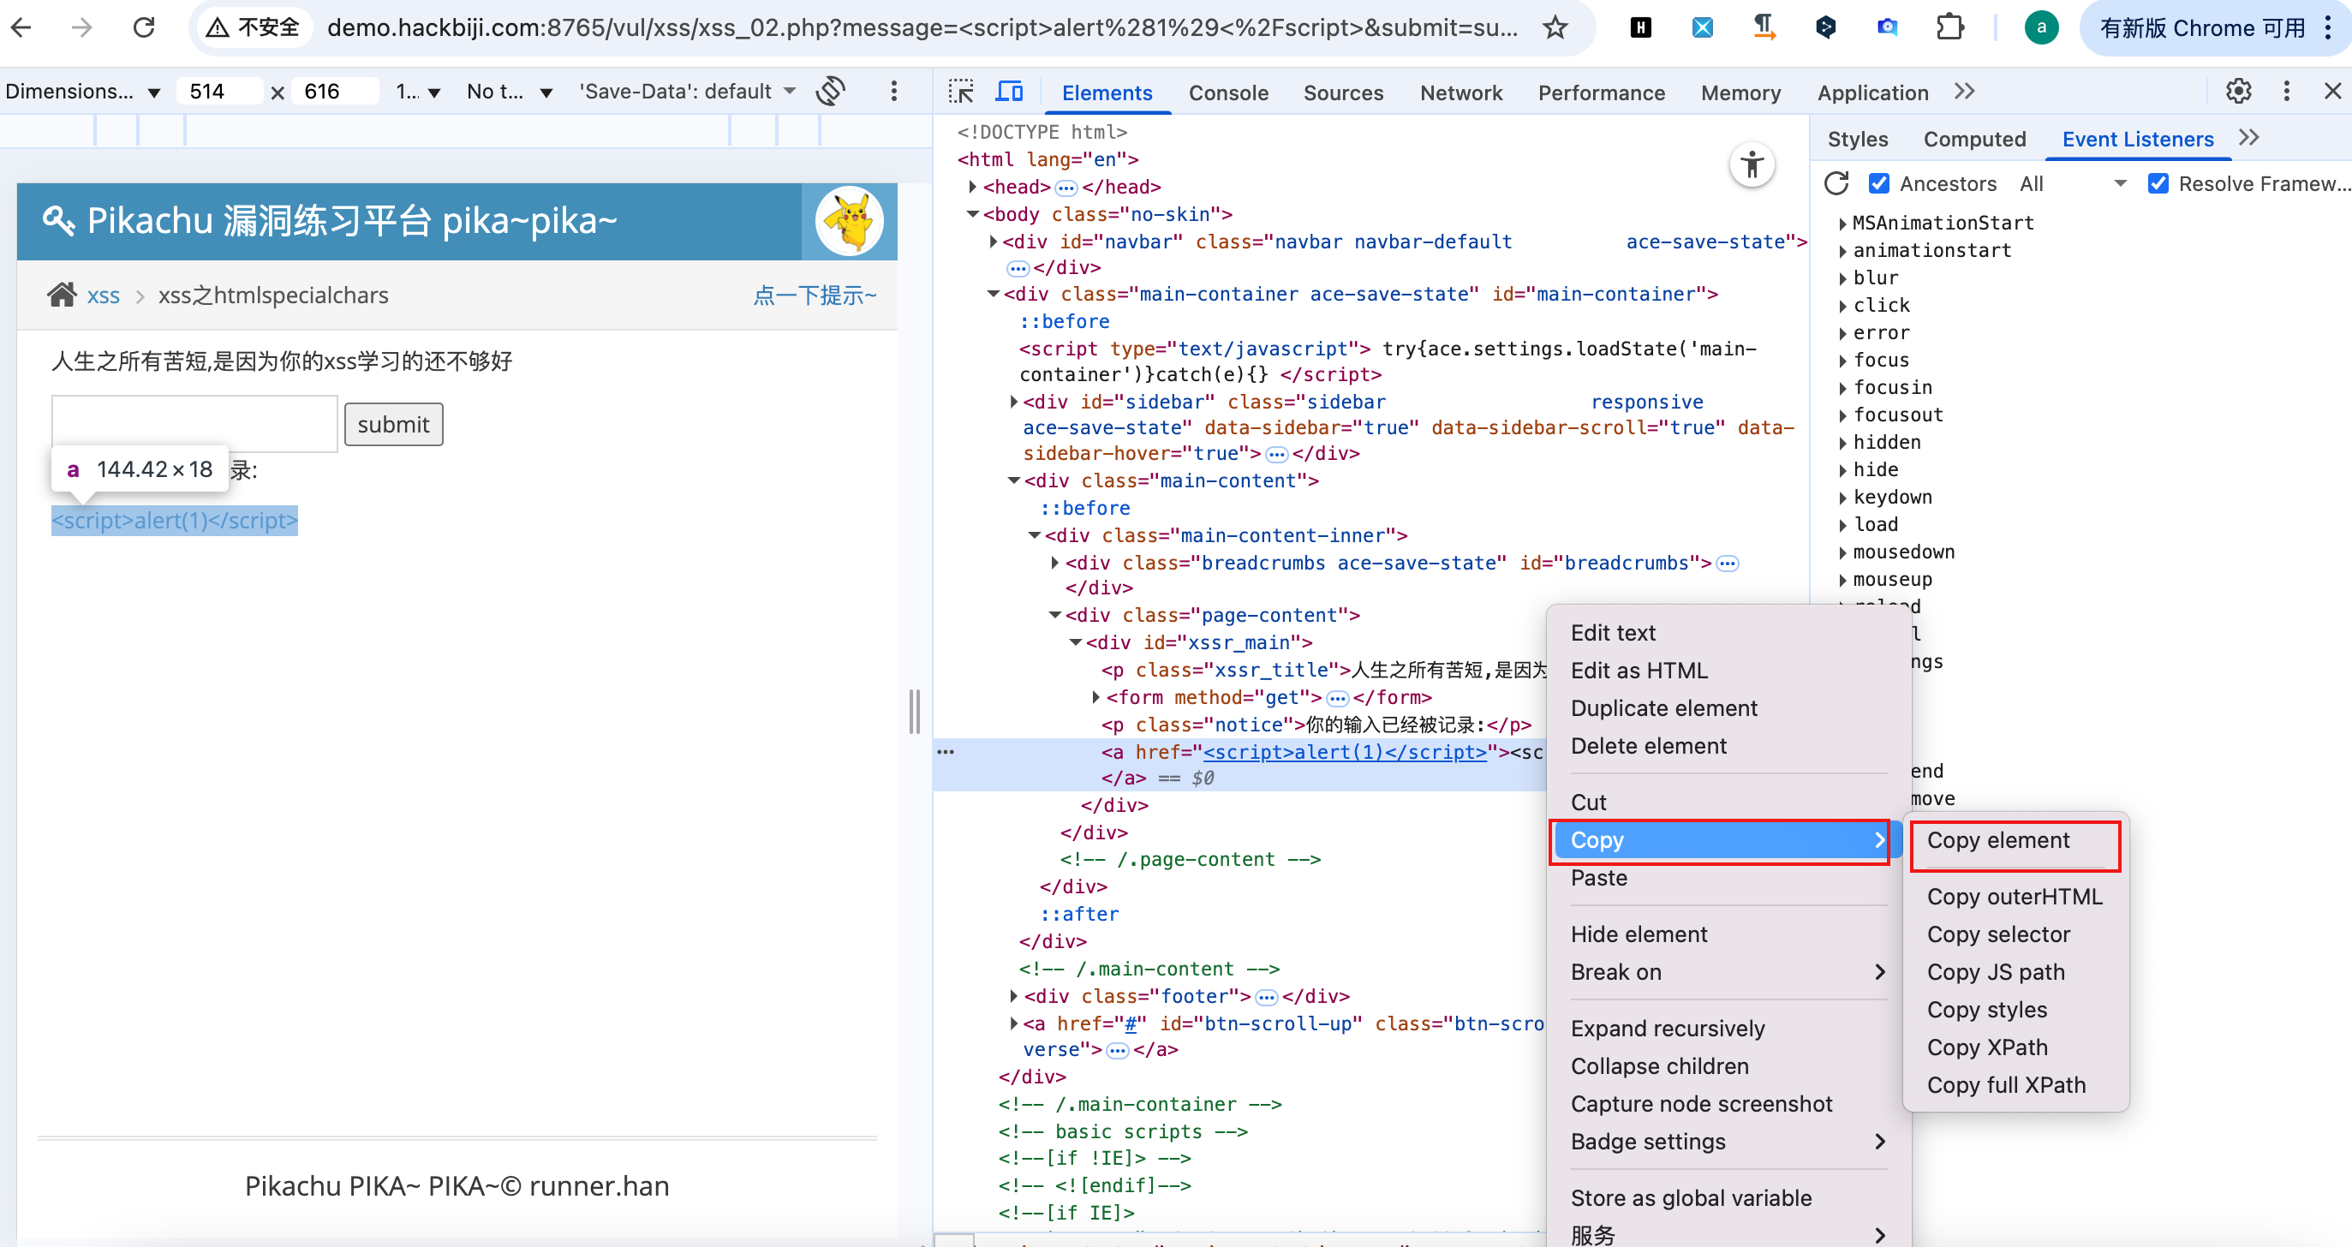Choose Copy selector menu item
This screenshot has height=1247, width=2352.
tap(1997, 934)
